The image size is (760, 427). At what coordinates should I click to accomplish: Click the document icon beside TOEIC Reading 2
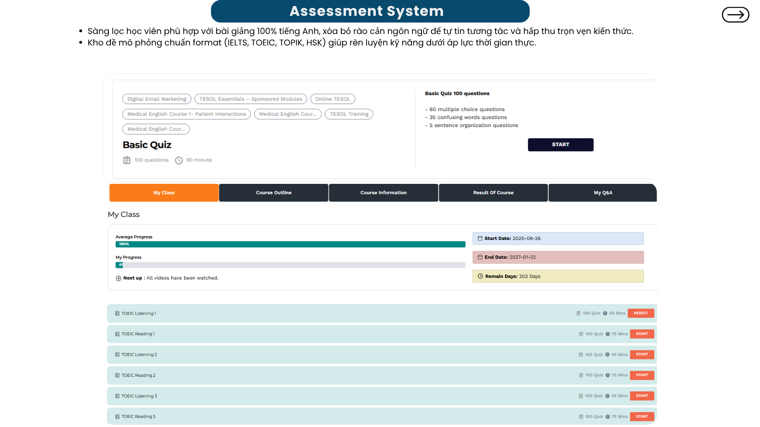click(117, 376)
